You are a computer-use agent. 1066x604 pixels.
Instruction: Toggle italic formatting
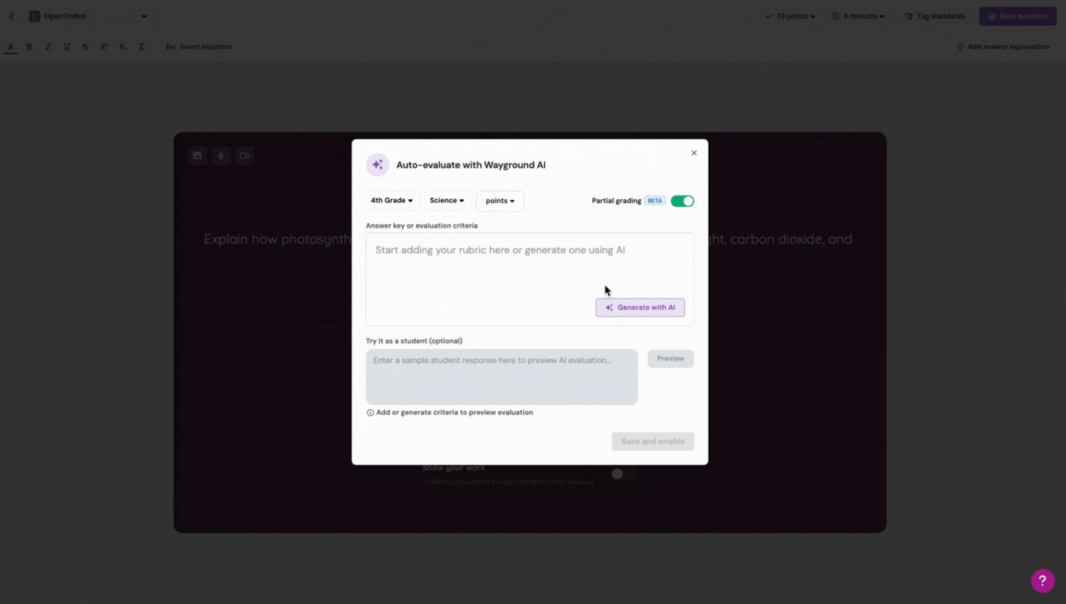pos(48,47)
